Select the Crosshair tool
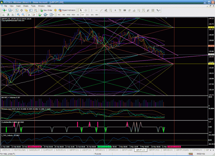This screenshot has width=215, height=156. pos(86,10)
